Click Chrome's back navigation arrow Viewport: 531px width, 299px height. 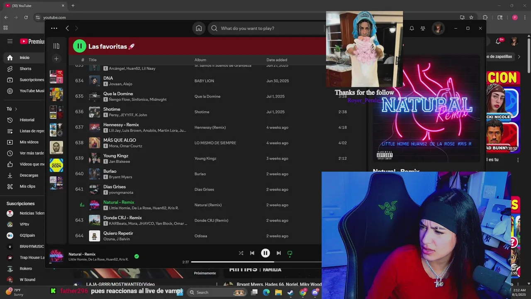click(x=6, y=17)
